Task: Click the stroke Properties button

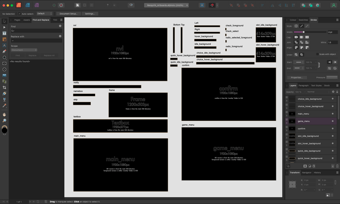Action: (297, 78)
